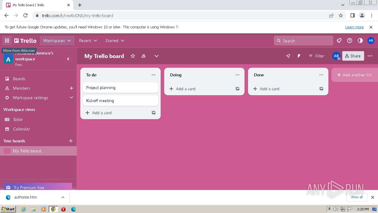Create from template in Done list
The width and height of the screenshot is (378, 213).
click(321, 89)
